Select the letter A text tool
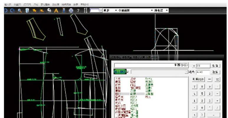Viewport: 228px width, 118px height. click(56, 11)
